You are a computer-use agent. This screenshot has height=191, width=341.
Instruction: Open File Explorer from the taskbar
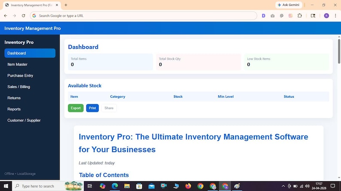point(127,186)
